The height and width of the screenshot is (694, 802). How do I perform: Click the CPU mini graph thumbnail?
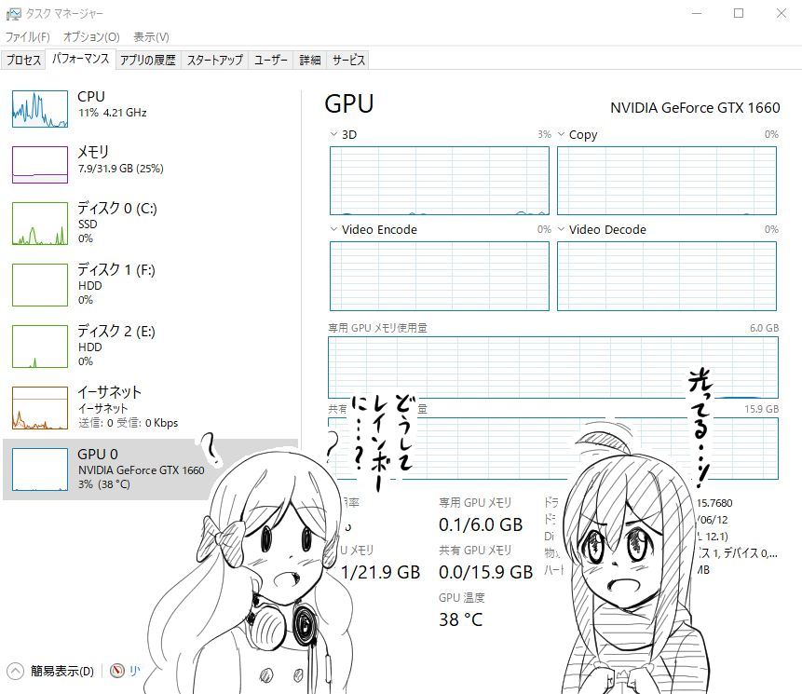tap(40, 108)
